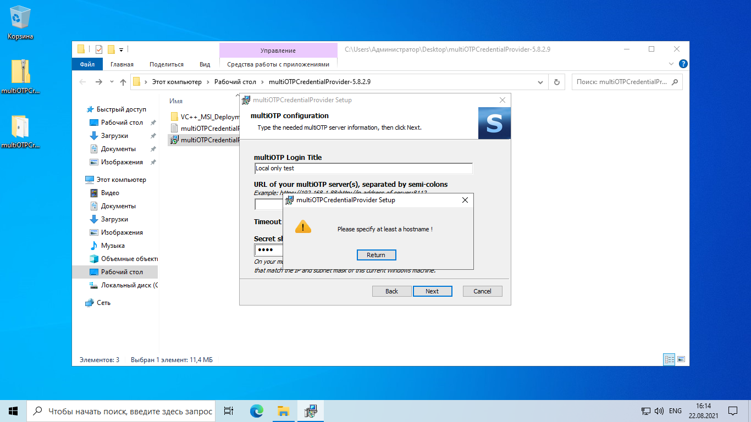
Task: Open the Файл menu in Explorer
Action: [86, 64]
